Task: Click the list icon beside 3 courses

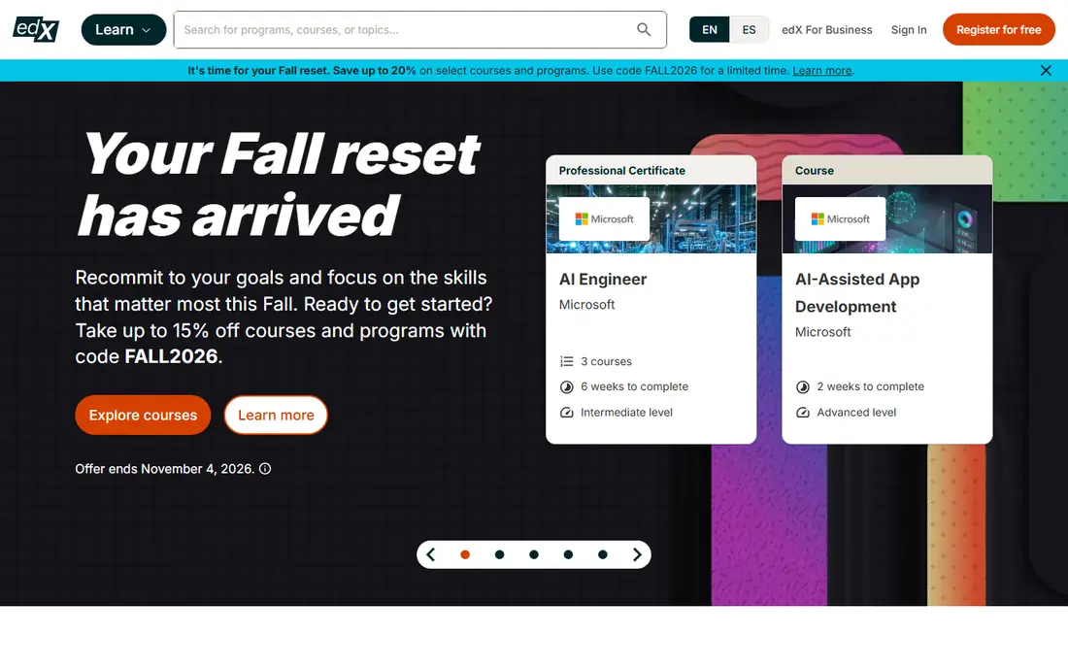Action: pos(567,361)
